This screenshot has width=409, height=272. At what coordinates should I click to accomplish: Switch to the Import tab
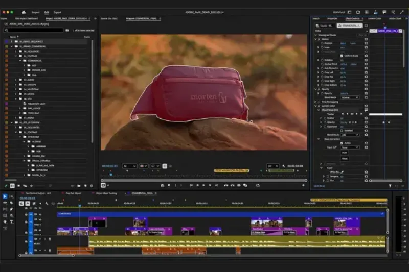coord(35,12)
